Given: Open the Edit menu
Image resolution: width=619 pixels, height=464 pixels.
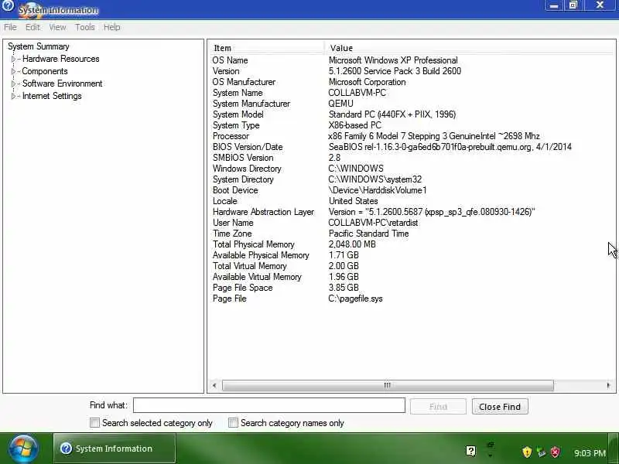Looking at the screenshot, I should [32, 27].
